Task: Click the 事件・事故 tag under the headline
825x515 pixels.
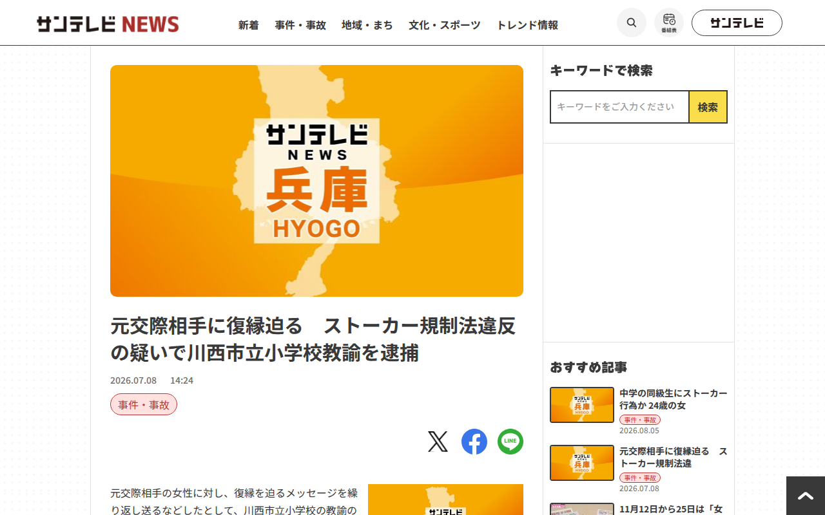Action: click(144, 404)
